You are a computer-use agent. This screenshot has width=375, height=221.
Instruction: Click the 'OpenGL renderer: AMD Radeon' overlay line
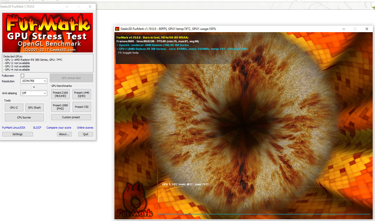152,45
